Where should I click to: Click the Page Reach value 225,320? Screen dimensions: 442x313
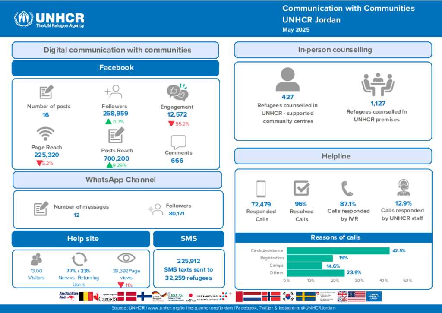click(x=47, y=155)
